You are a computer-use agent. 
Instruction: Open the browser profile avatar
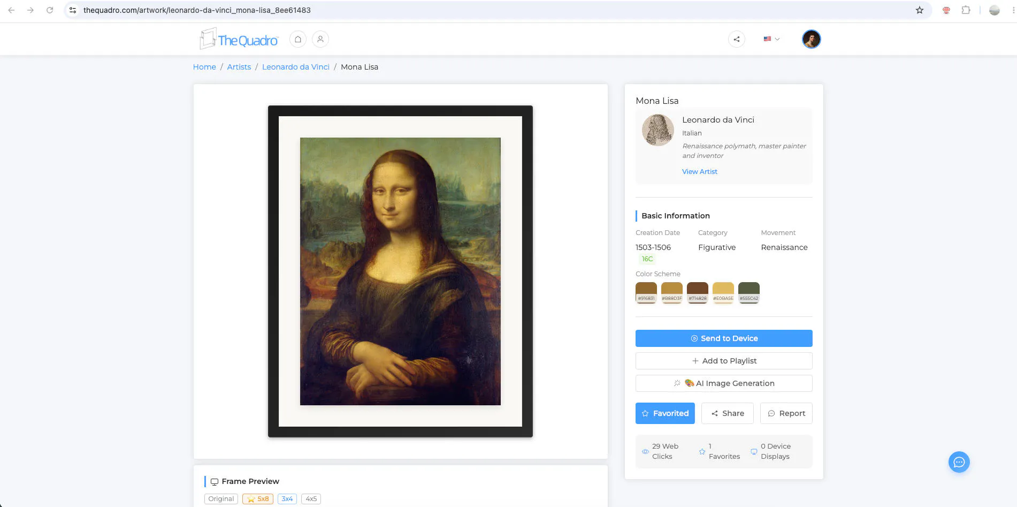(995, 10)
